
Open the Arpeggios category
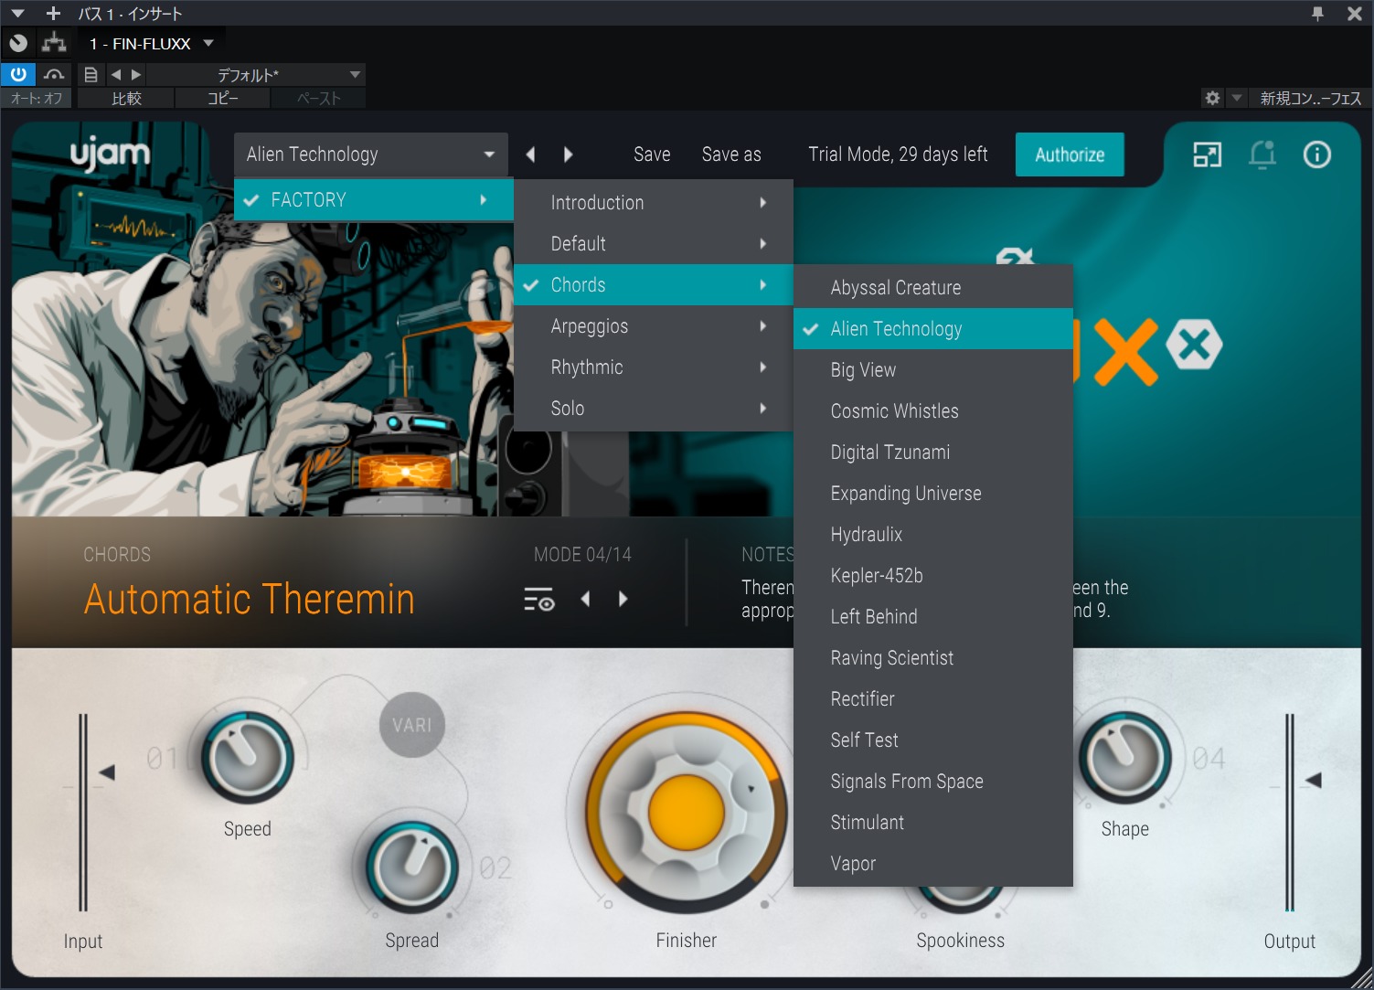[x=654, y=326]
